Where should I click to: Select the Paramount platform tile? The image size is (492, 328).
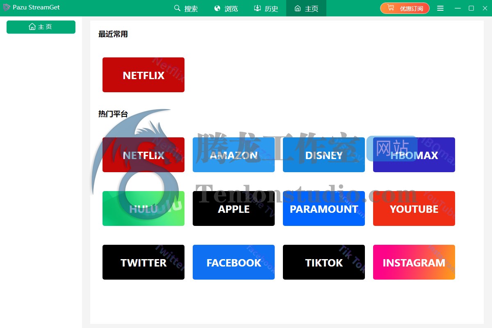[324, 209]
